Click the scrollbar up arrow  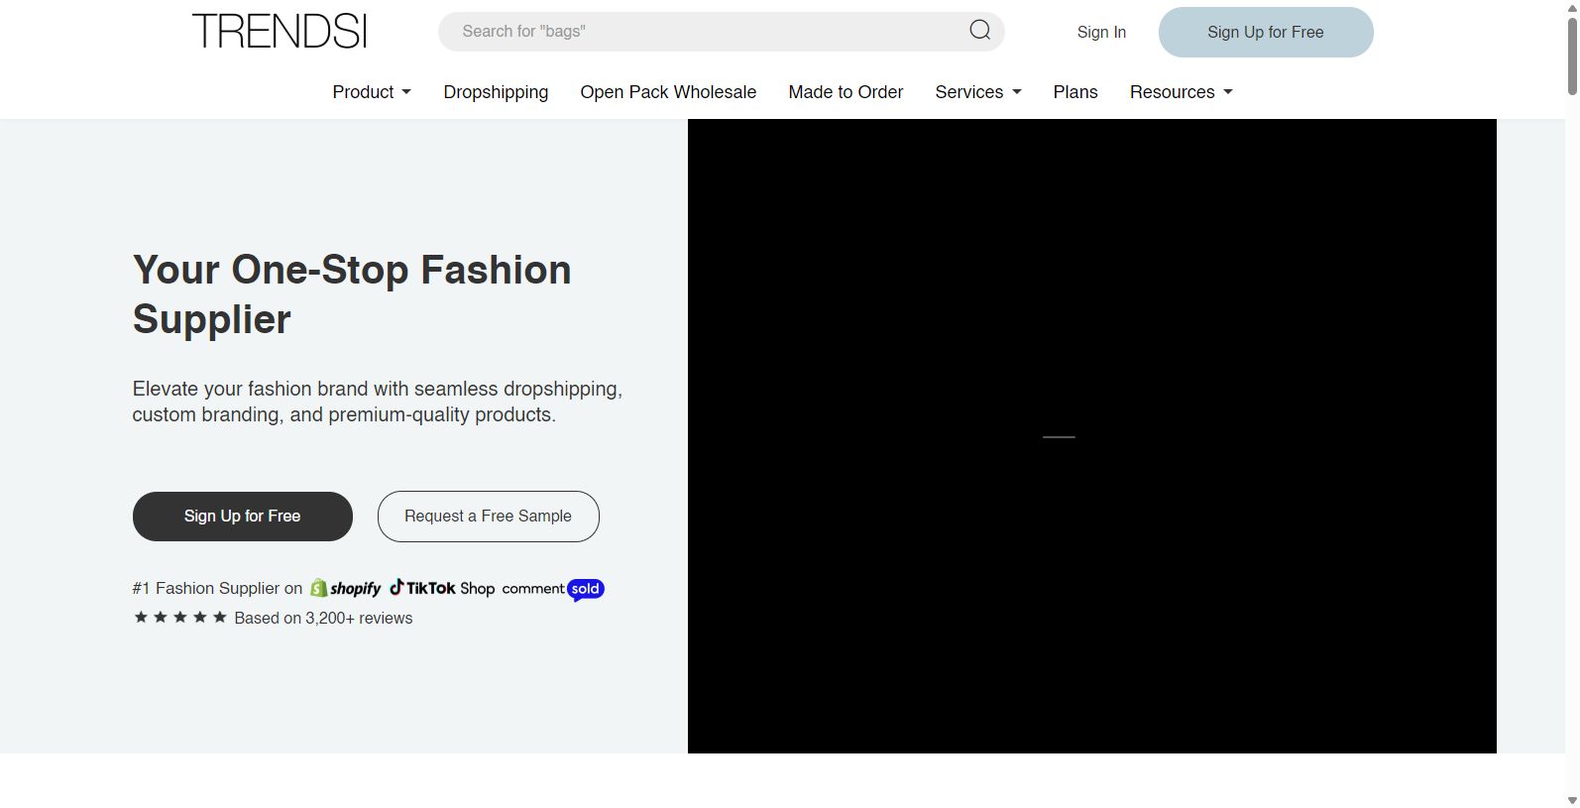1572,7
